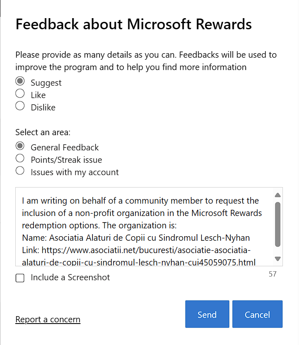The width and height of the screenshot is (299, 345).
Task: Select the Like feedback option
Action: [20, 93]
